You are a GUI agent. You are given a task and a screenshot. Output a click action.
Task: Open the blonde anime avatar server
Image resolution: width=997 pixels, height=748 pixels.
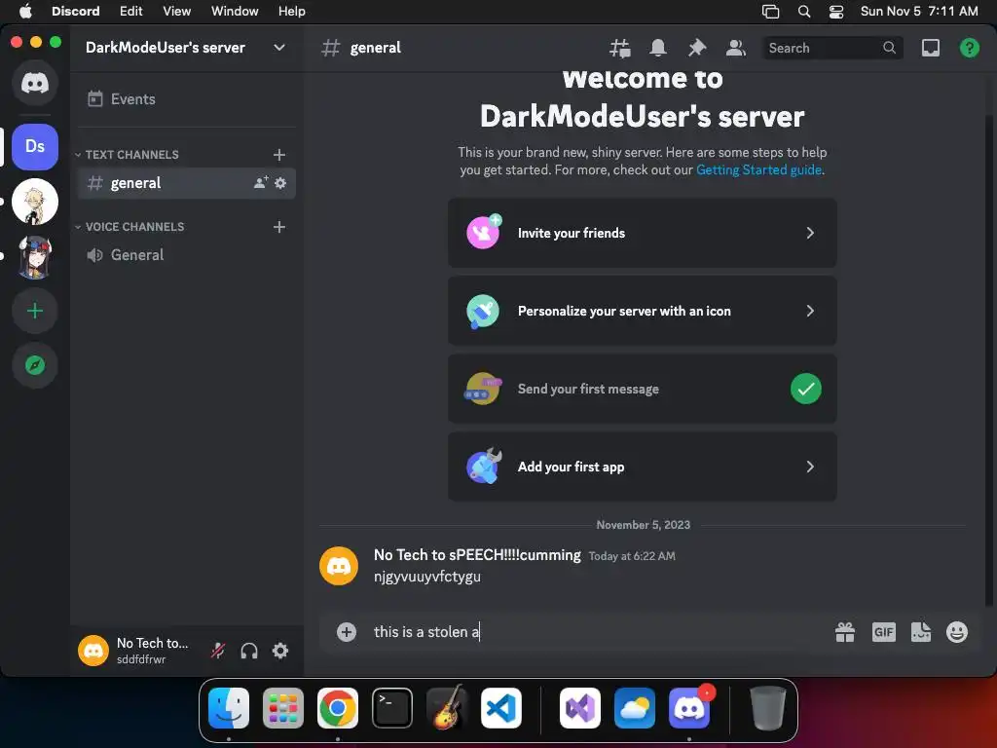35,202
